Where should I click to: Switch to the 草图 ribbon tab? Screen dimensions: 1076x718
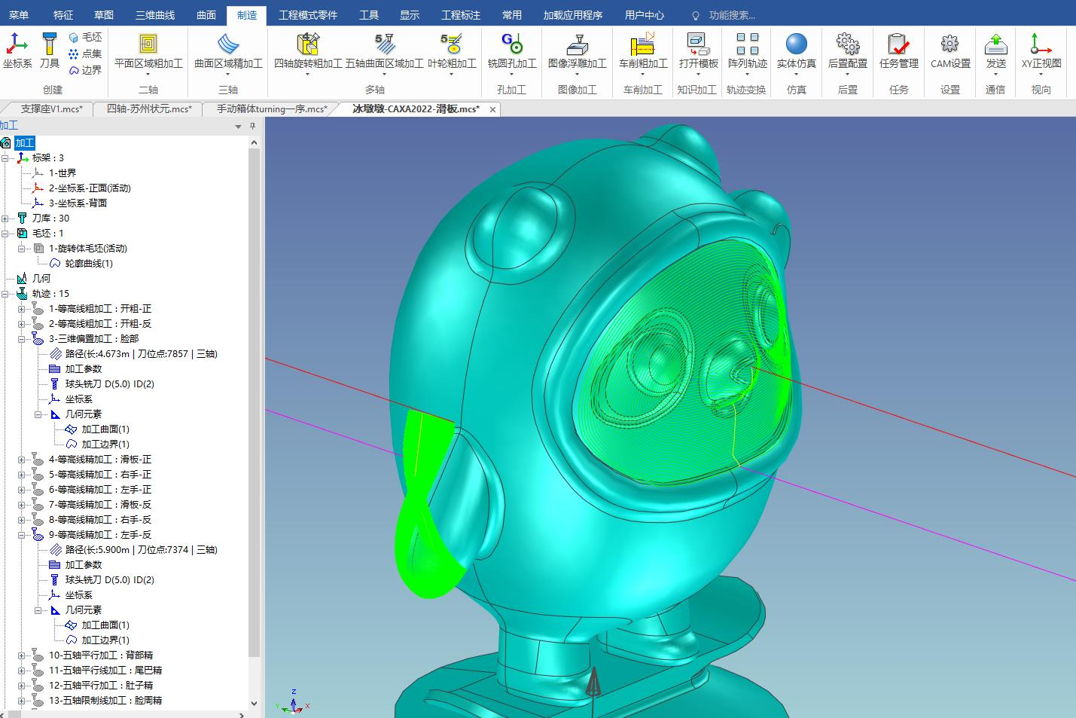[104, 15]
